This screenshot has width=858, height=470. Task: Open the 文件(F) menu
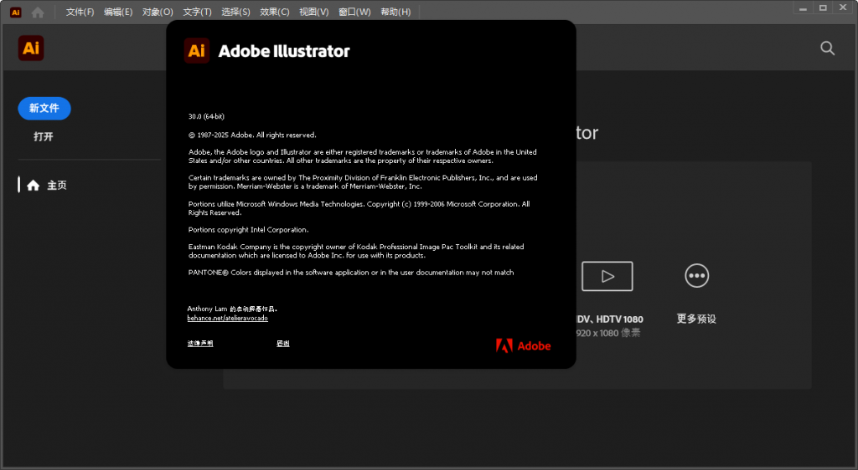[x=80, y=13]
